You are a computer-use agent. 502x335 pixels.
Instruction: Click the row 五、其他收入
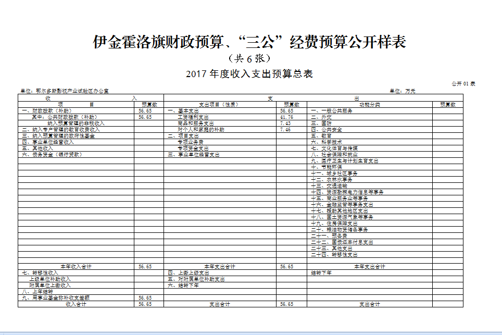pos(76,148)
